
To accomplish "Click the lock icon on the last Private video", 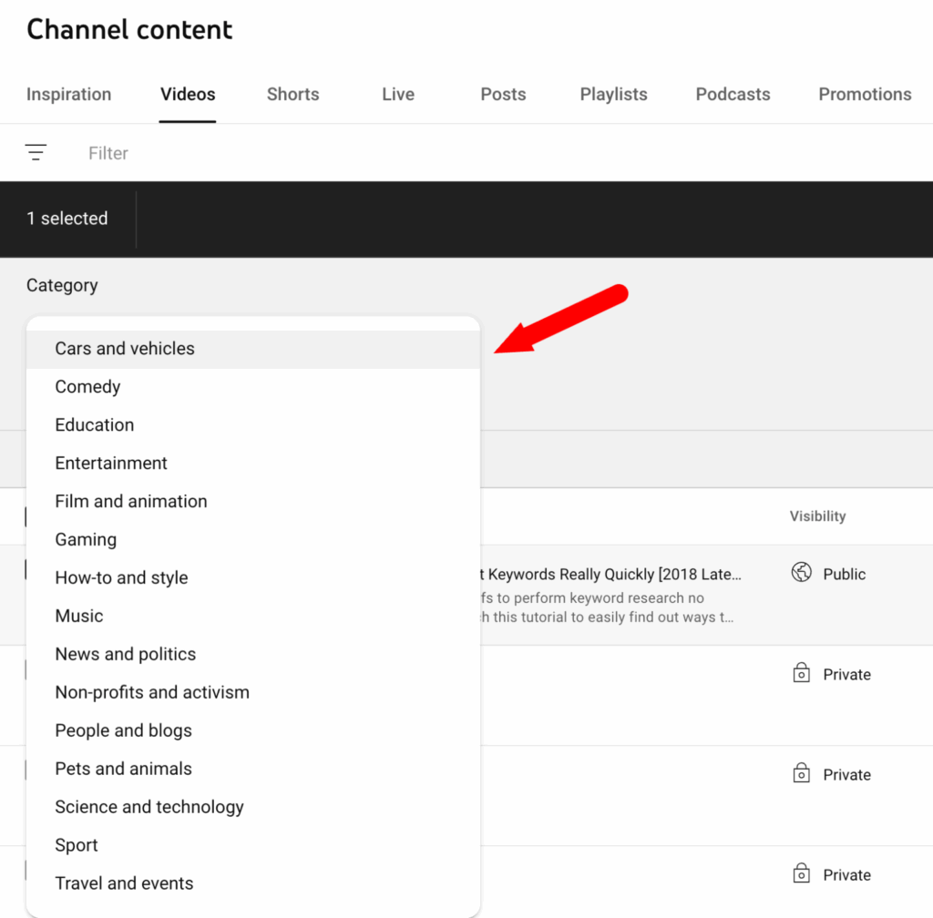I will (x=802, y=873).
